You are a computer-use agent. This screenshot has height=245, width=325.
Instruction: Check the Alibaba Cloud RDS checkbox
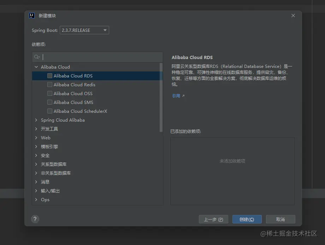(50, 76)
